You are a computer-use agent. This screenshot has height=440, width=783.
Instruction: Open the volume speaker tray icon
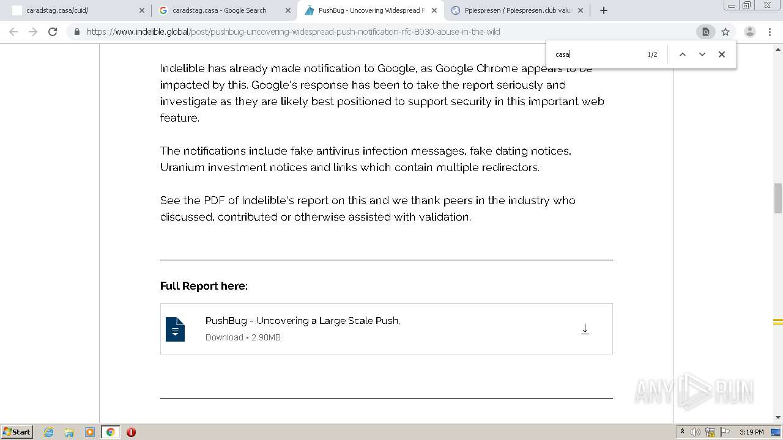[x=696, y=432]
